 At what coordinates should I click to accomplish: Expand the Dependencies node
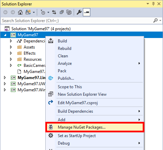tap(11, 41)
